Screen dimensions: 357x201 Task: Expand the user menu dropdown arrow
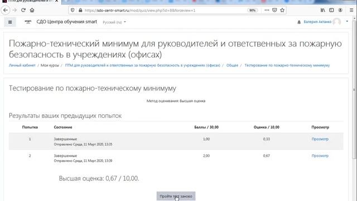click(347, 21)
